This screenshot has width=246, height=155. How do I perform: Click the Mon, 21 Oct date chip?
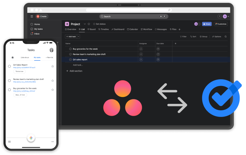(20, 95)
